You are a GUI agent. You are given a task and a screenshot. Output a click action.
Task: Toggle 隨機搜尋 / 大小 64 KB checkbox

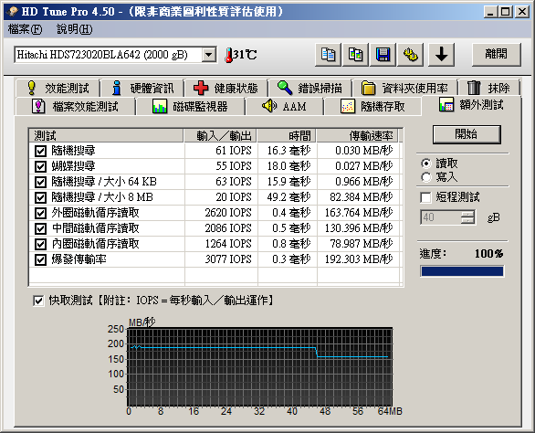click(x=40, y=182)
